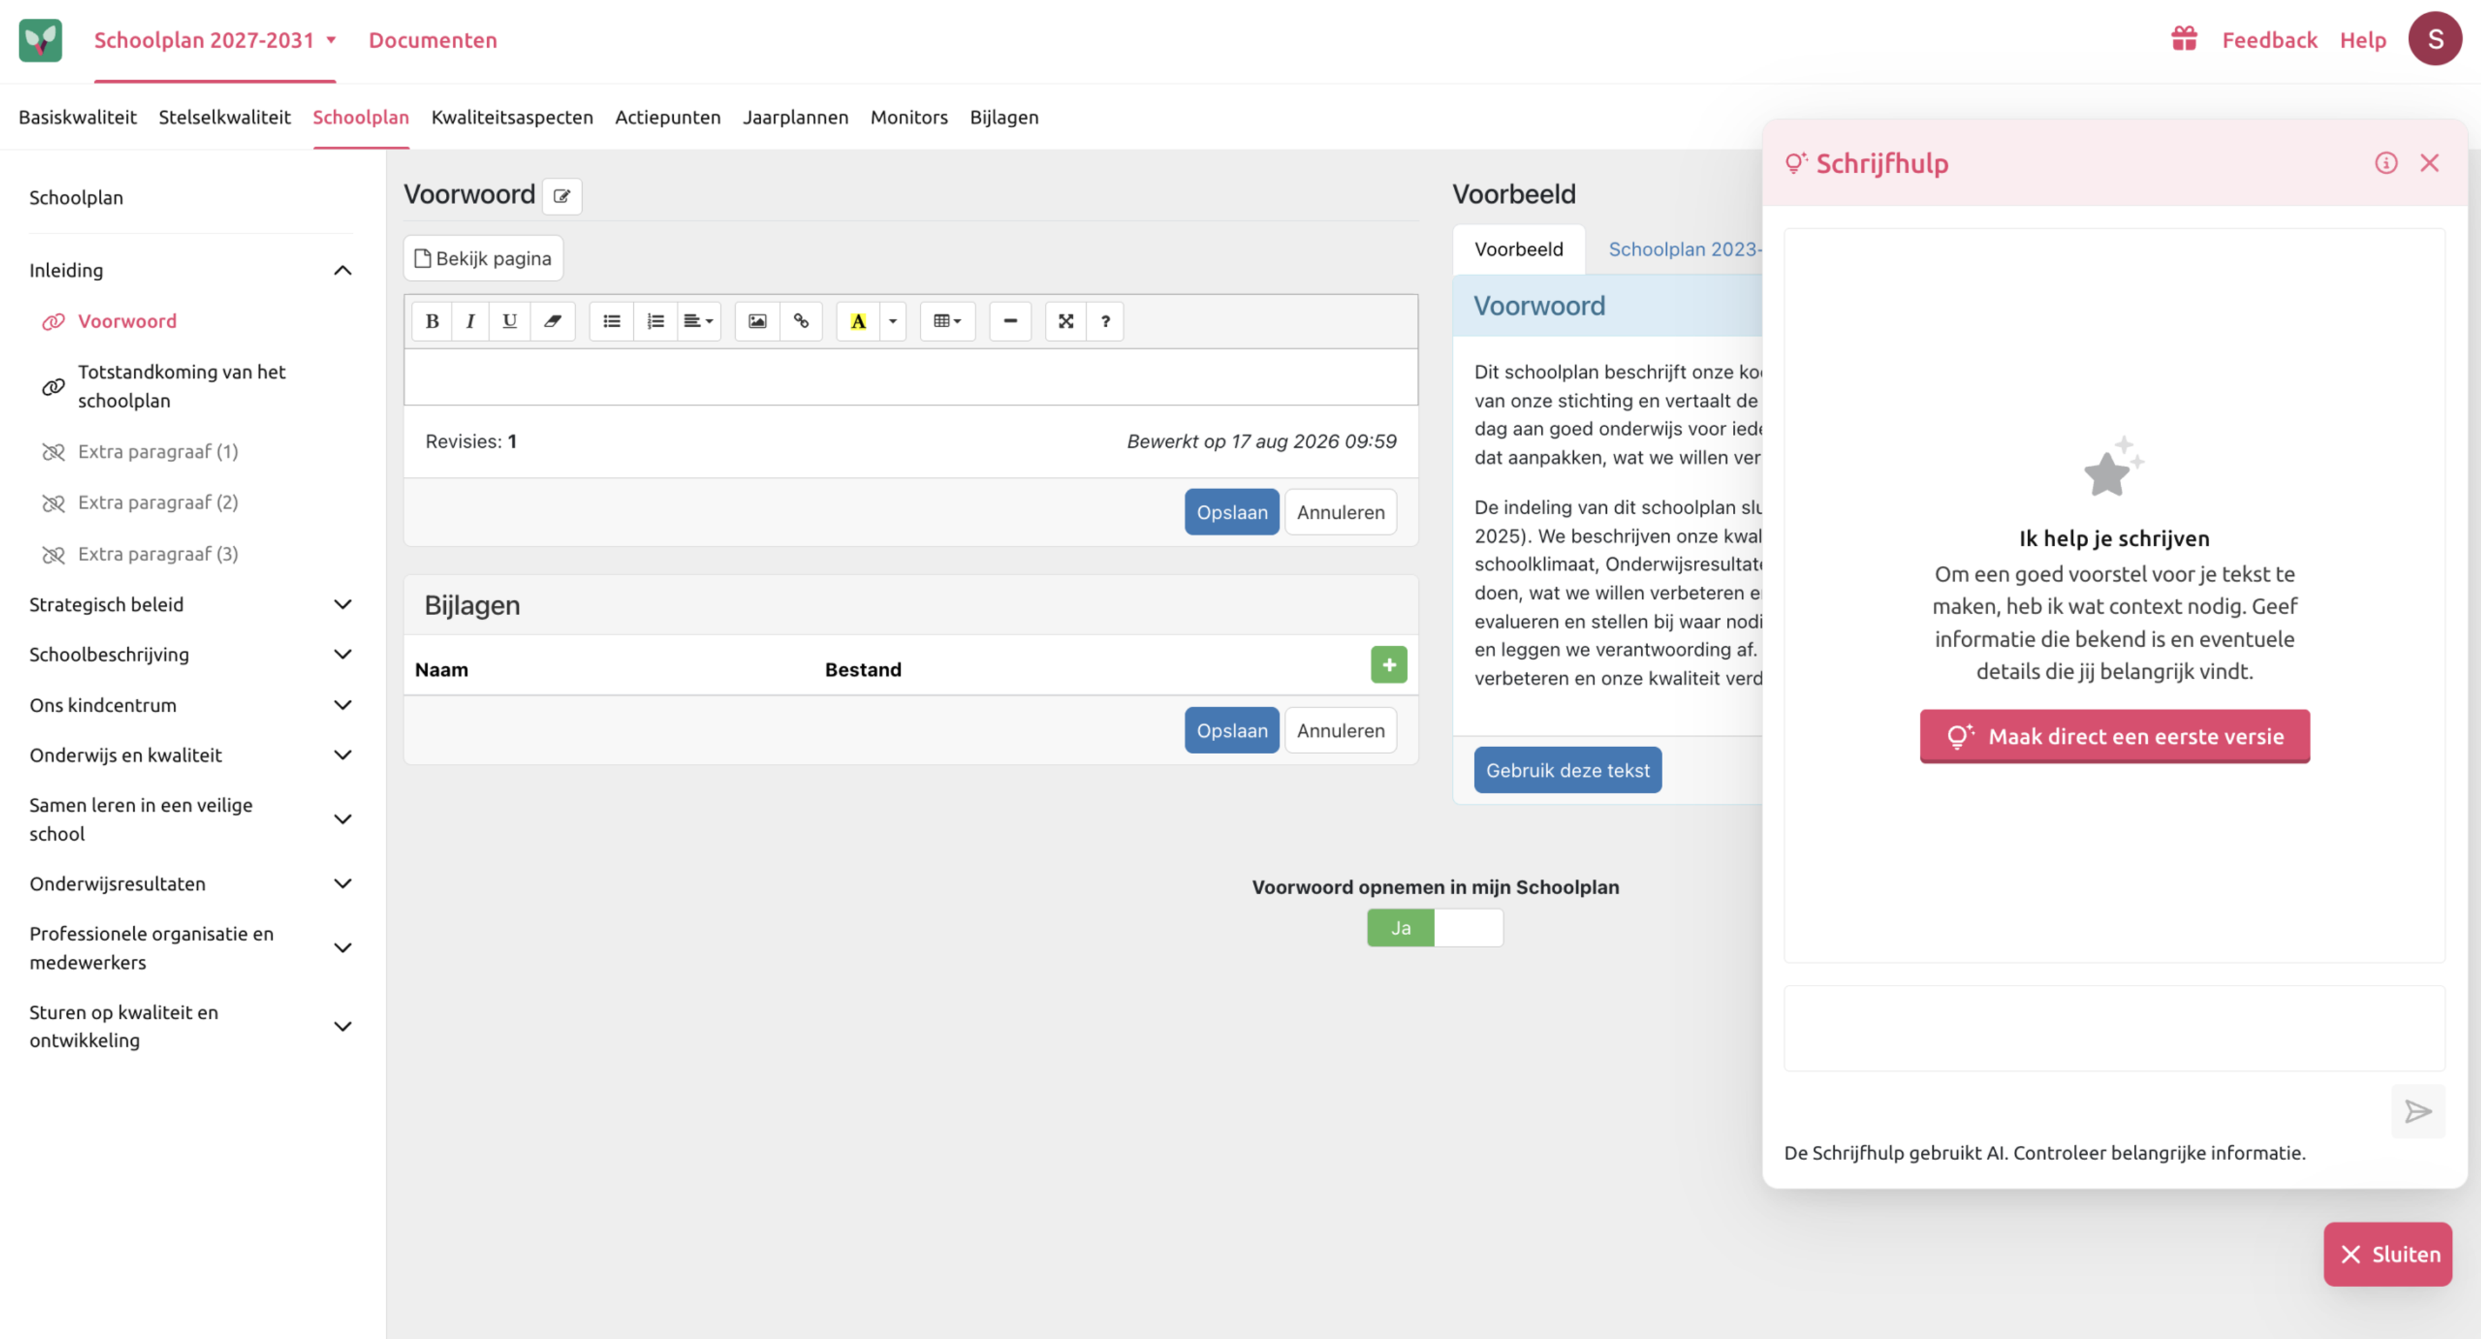
Task: Edit the Voorwoord title pencil icon
Action: pyautogui.click(x=561, y=196)
